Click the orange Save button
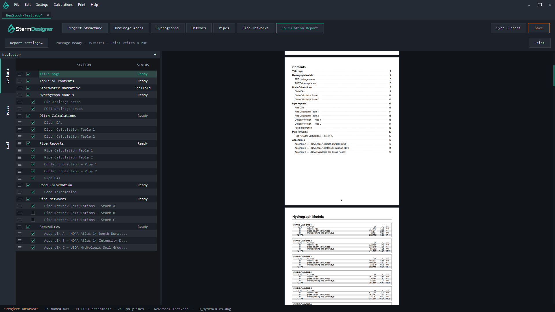The width and height of the screenshot is (555, 312). [x=539, y=28]
